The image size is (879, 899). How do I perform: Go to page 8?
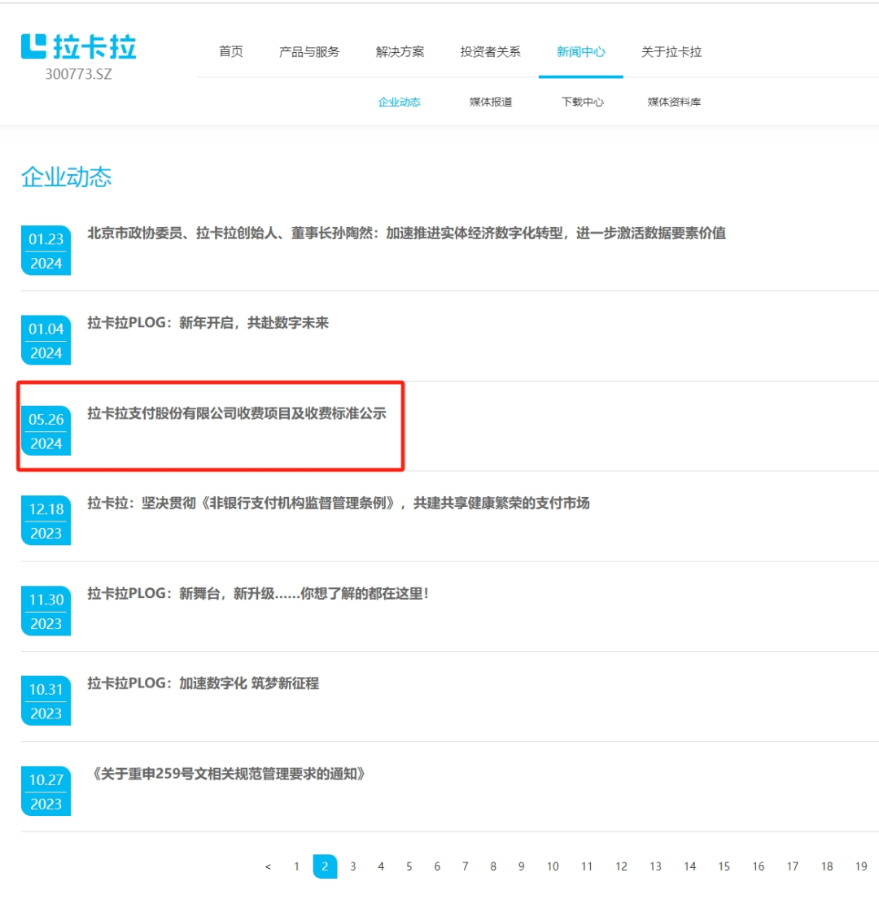click(493, 866)
